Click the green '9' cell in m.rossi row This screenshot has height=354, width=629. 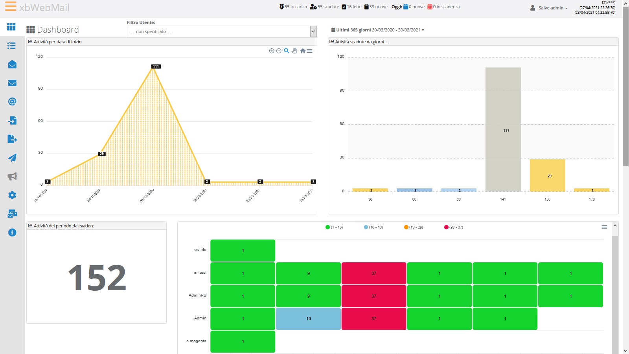point(308,273)
